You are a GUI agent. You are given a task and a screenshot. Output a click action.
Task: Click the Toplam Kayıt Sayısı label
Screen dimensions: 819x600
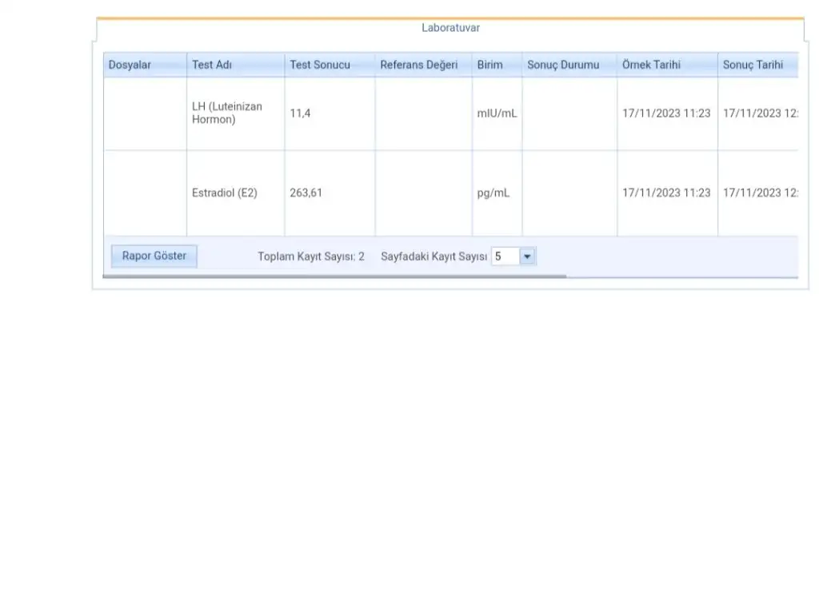click(311, 256)
